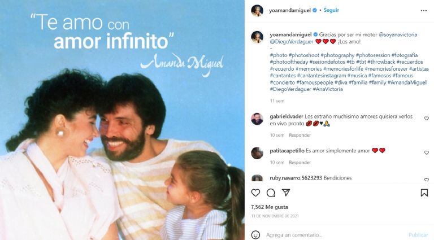Image resolution: width=434 pixels, height=240 pixels.
Task: Open gabrieldvader's profile avatar
Action: point(257,119)
